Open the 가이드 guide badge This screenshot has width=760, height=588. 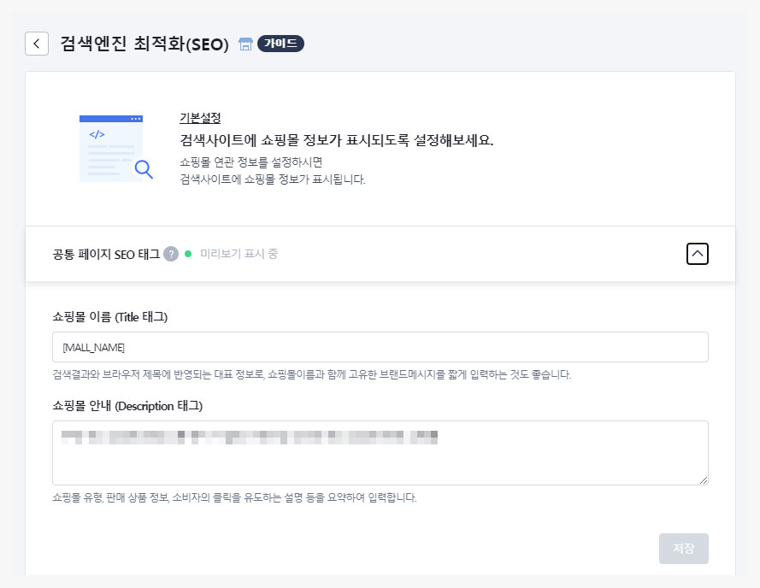pos(280,44)
